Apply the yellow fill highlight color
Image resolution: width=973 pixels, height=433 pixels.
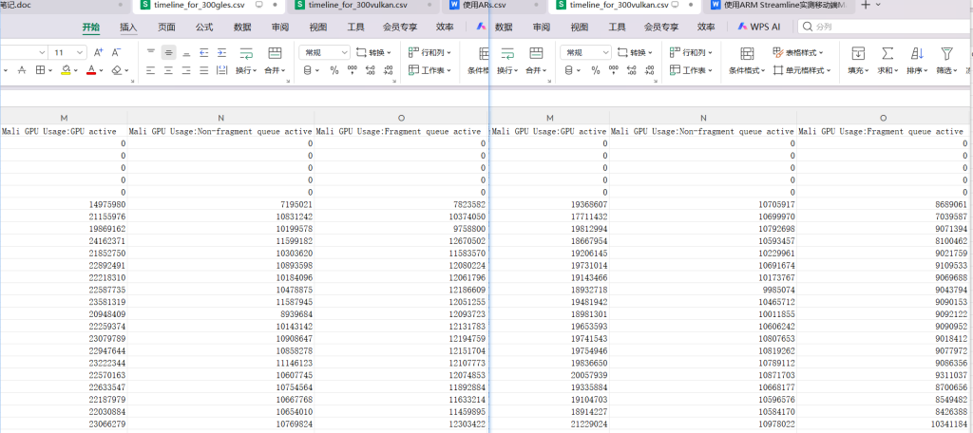66,70
